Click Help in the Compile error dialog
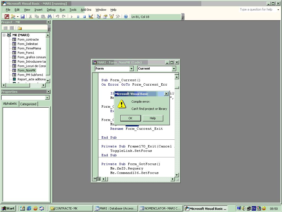The width and height of the screenshot is (282, 212). (x=153, y=118)
